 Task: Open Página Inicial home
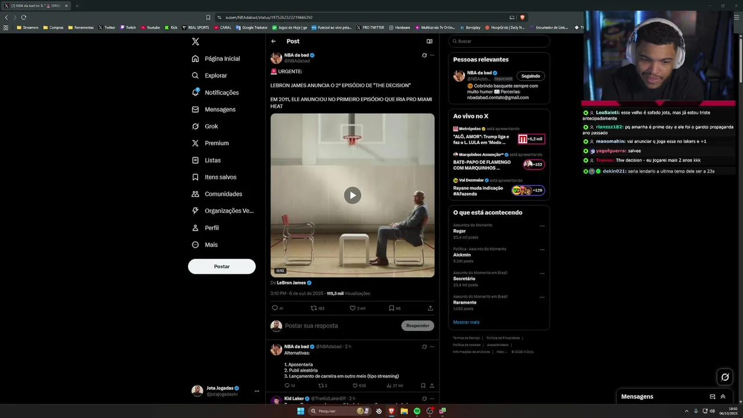pyautogui.click(x=216, y=59)
